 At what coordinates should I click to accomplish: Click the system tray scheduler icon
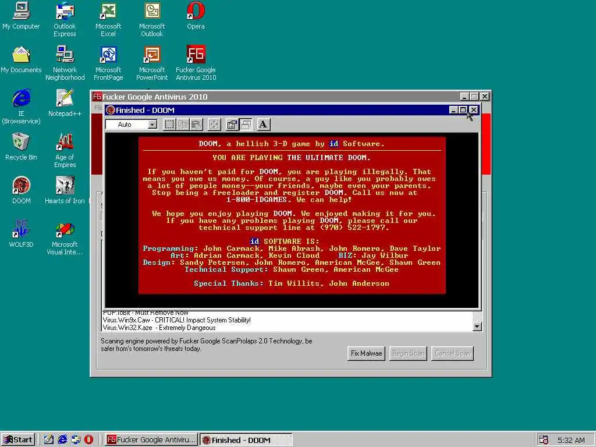(544, 440)
